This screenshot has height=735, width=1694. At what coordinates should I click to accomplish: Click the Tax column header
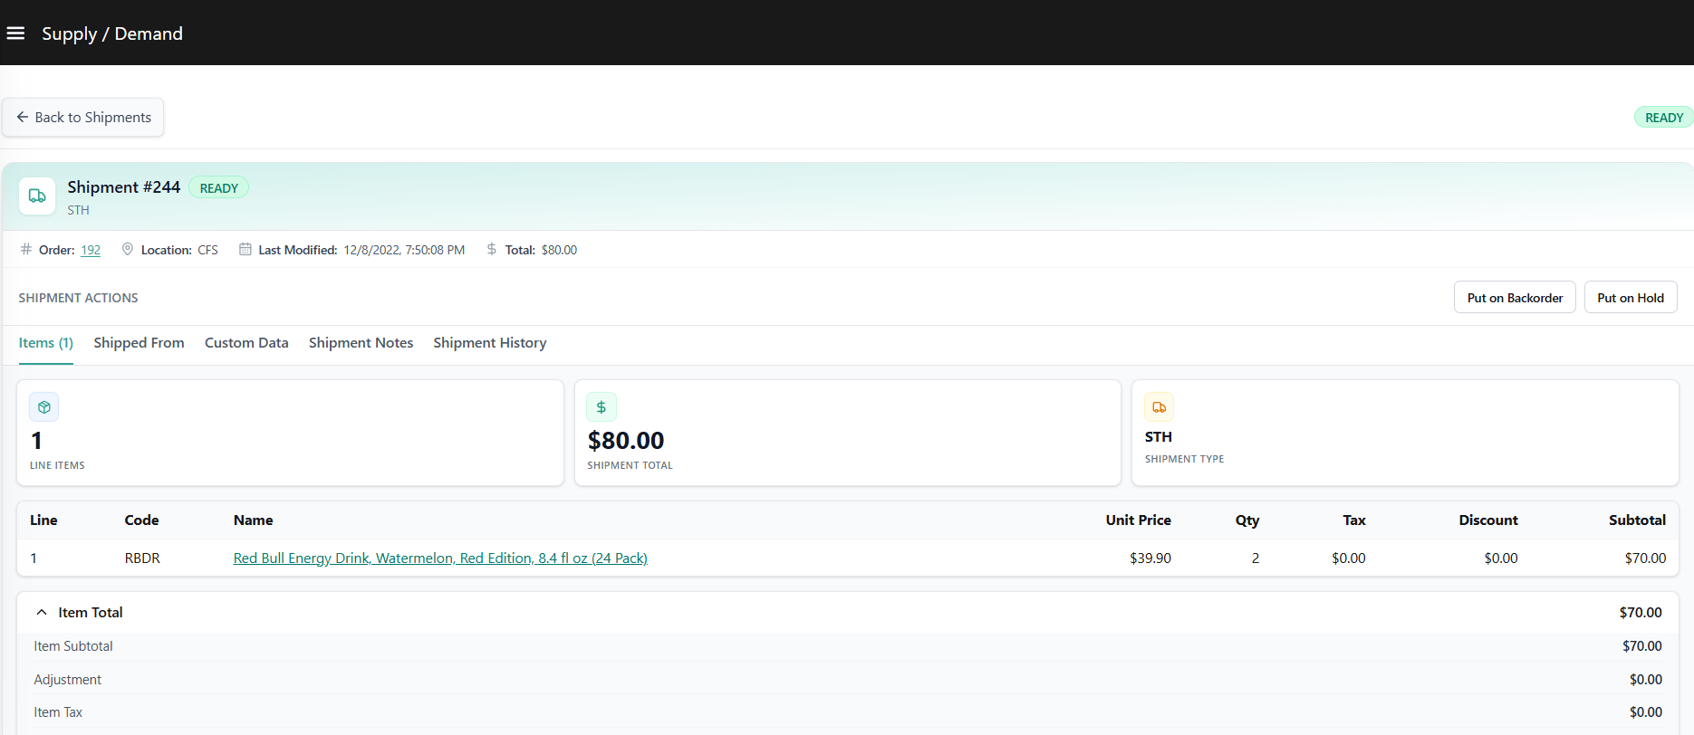1354,520
